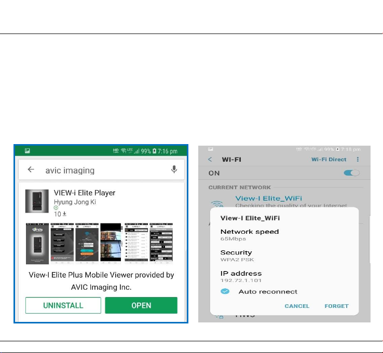Click the 'avic imaging' search field
The image size is (383, 353).
[99, 170]
